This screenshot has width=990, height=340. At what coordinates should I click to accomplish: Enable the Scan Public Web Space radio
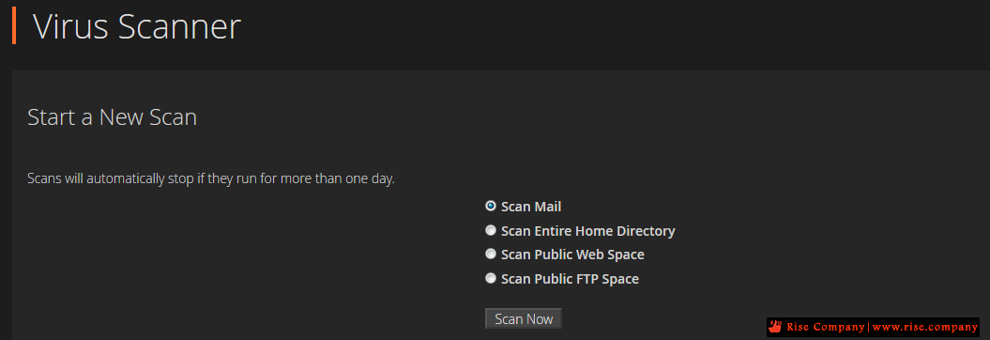(491, 254)
